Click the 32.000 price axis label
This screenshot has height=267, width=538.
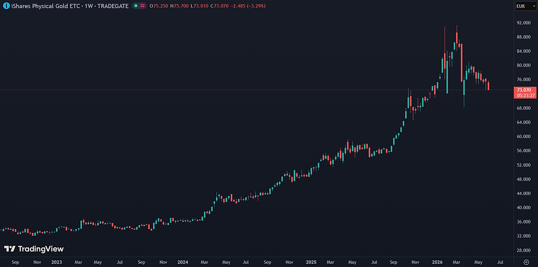pos(524,236)
